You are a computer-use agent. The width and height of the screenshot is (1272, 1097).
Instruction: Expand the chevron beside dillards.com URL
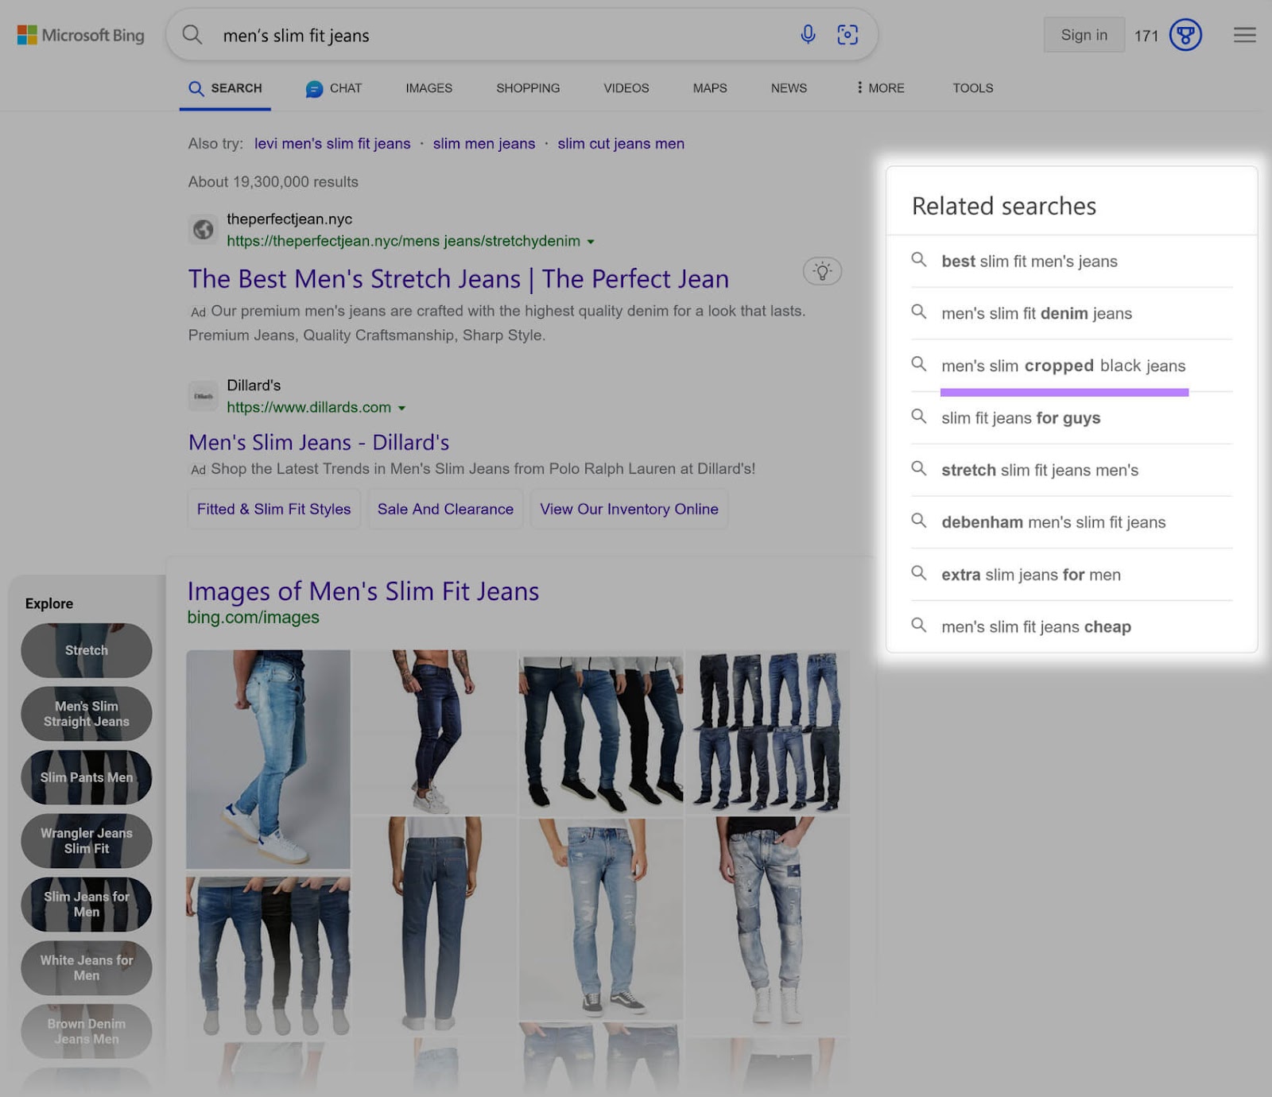click(x=403, y=407)
